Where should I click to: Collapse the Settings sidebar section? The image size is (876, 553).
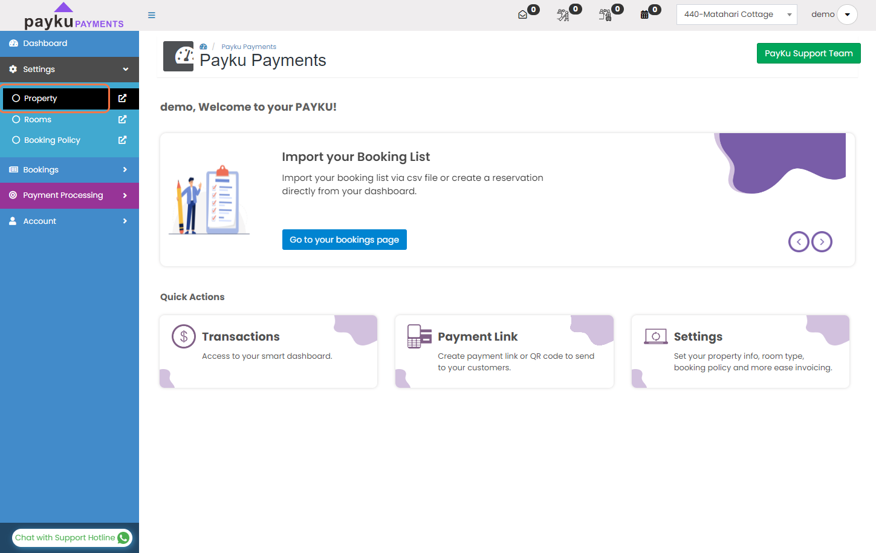(70, 70)
